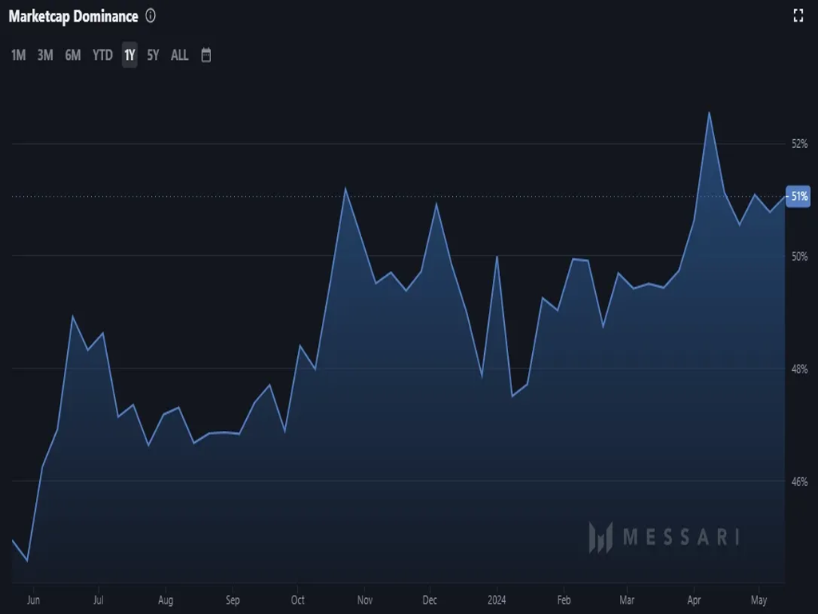Click the Jun label on the x-axis
This screenshot has width=818, height=614.
(x=33, y=600)
